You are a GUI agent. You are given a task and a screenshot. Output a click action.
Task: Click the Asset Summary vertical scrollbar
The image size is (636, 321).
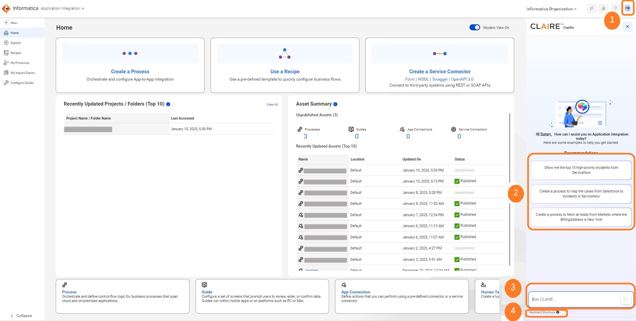click(510, 189)
